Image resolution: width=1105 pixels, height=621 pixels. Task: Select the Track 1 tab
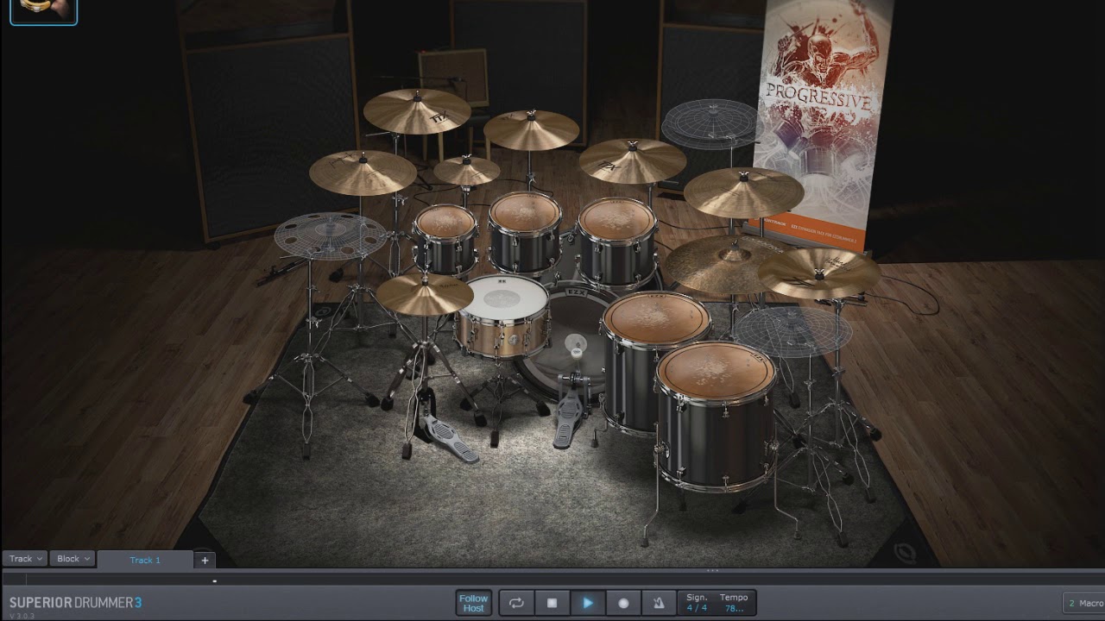pos(145,560)
